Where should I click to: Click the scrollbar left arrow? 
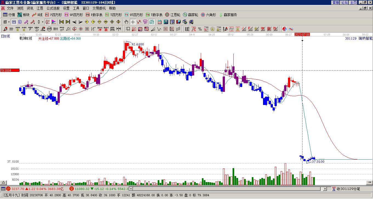(131, 189)
